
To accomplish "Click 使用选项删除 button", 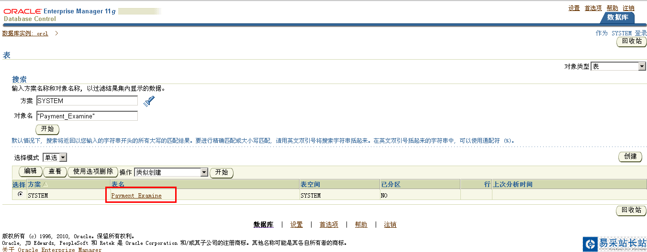I will click(x=93, y=172).
